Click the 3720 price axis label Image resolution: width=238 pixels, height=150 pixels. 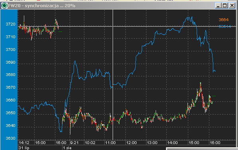[x=10, y=24]
